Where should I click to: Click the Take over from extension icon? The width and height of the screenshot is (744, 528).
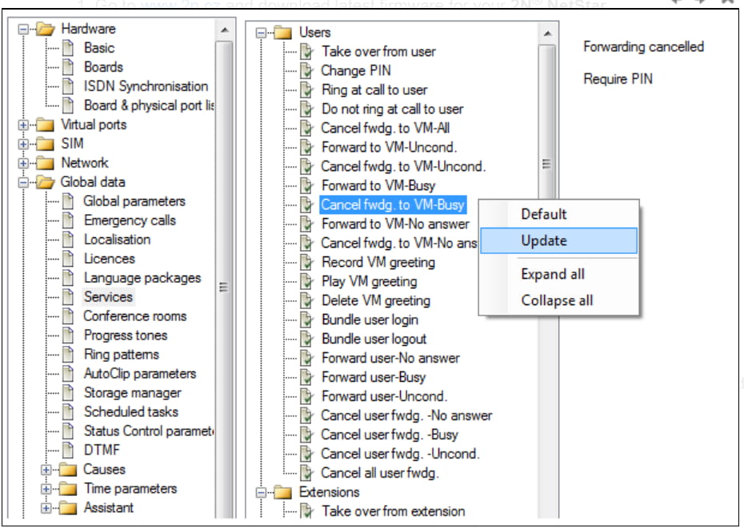307,511
